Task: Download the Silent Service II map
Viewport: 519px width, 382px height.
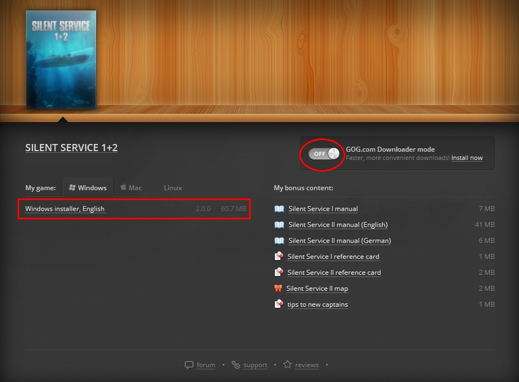Action: tap(317, 289)
